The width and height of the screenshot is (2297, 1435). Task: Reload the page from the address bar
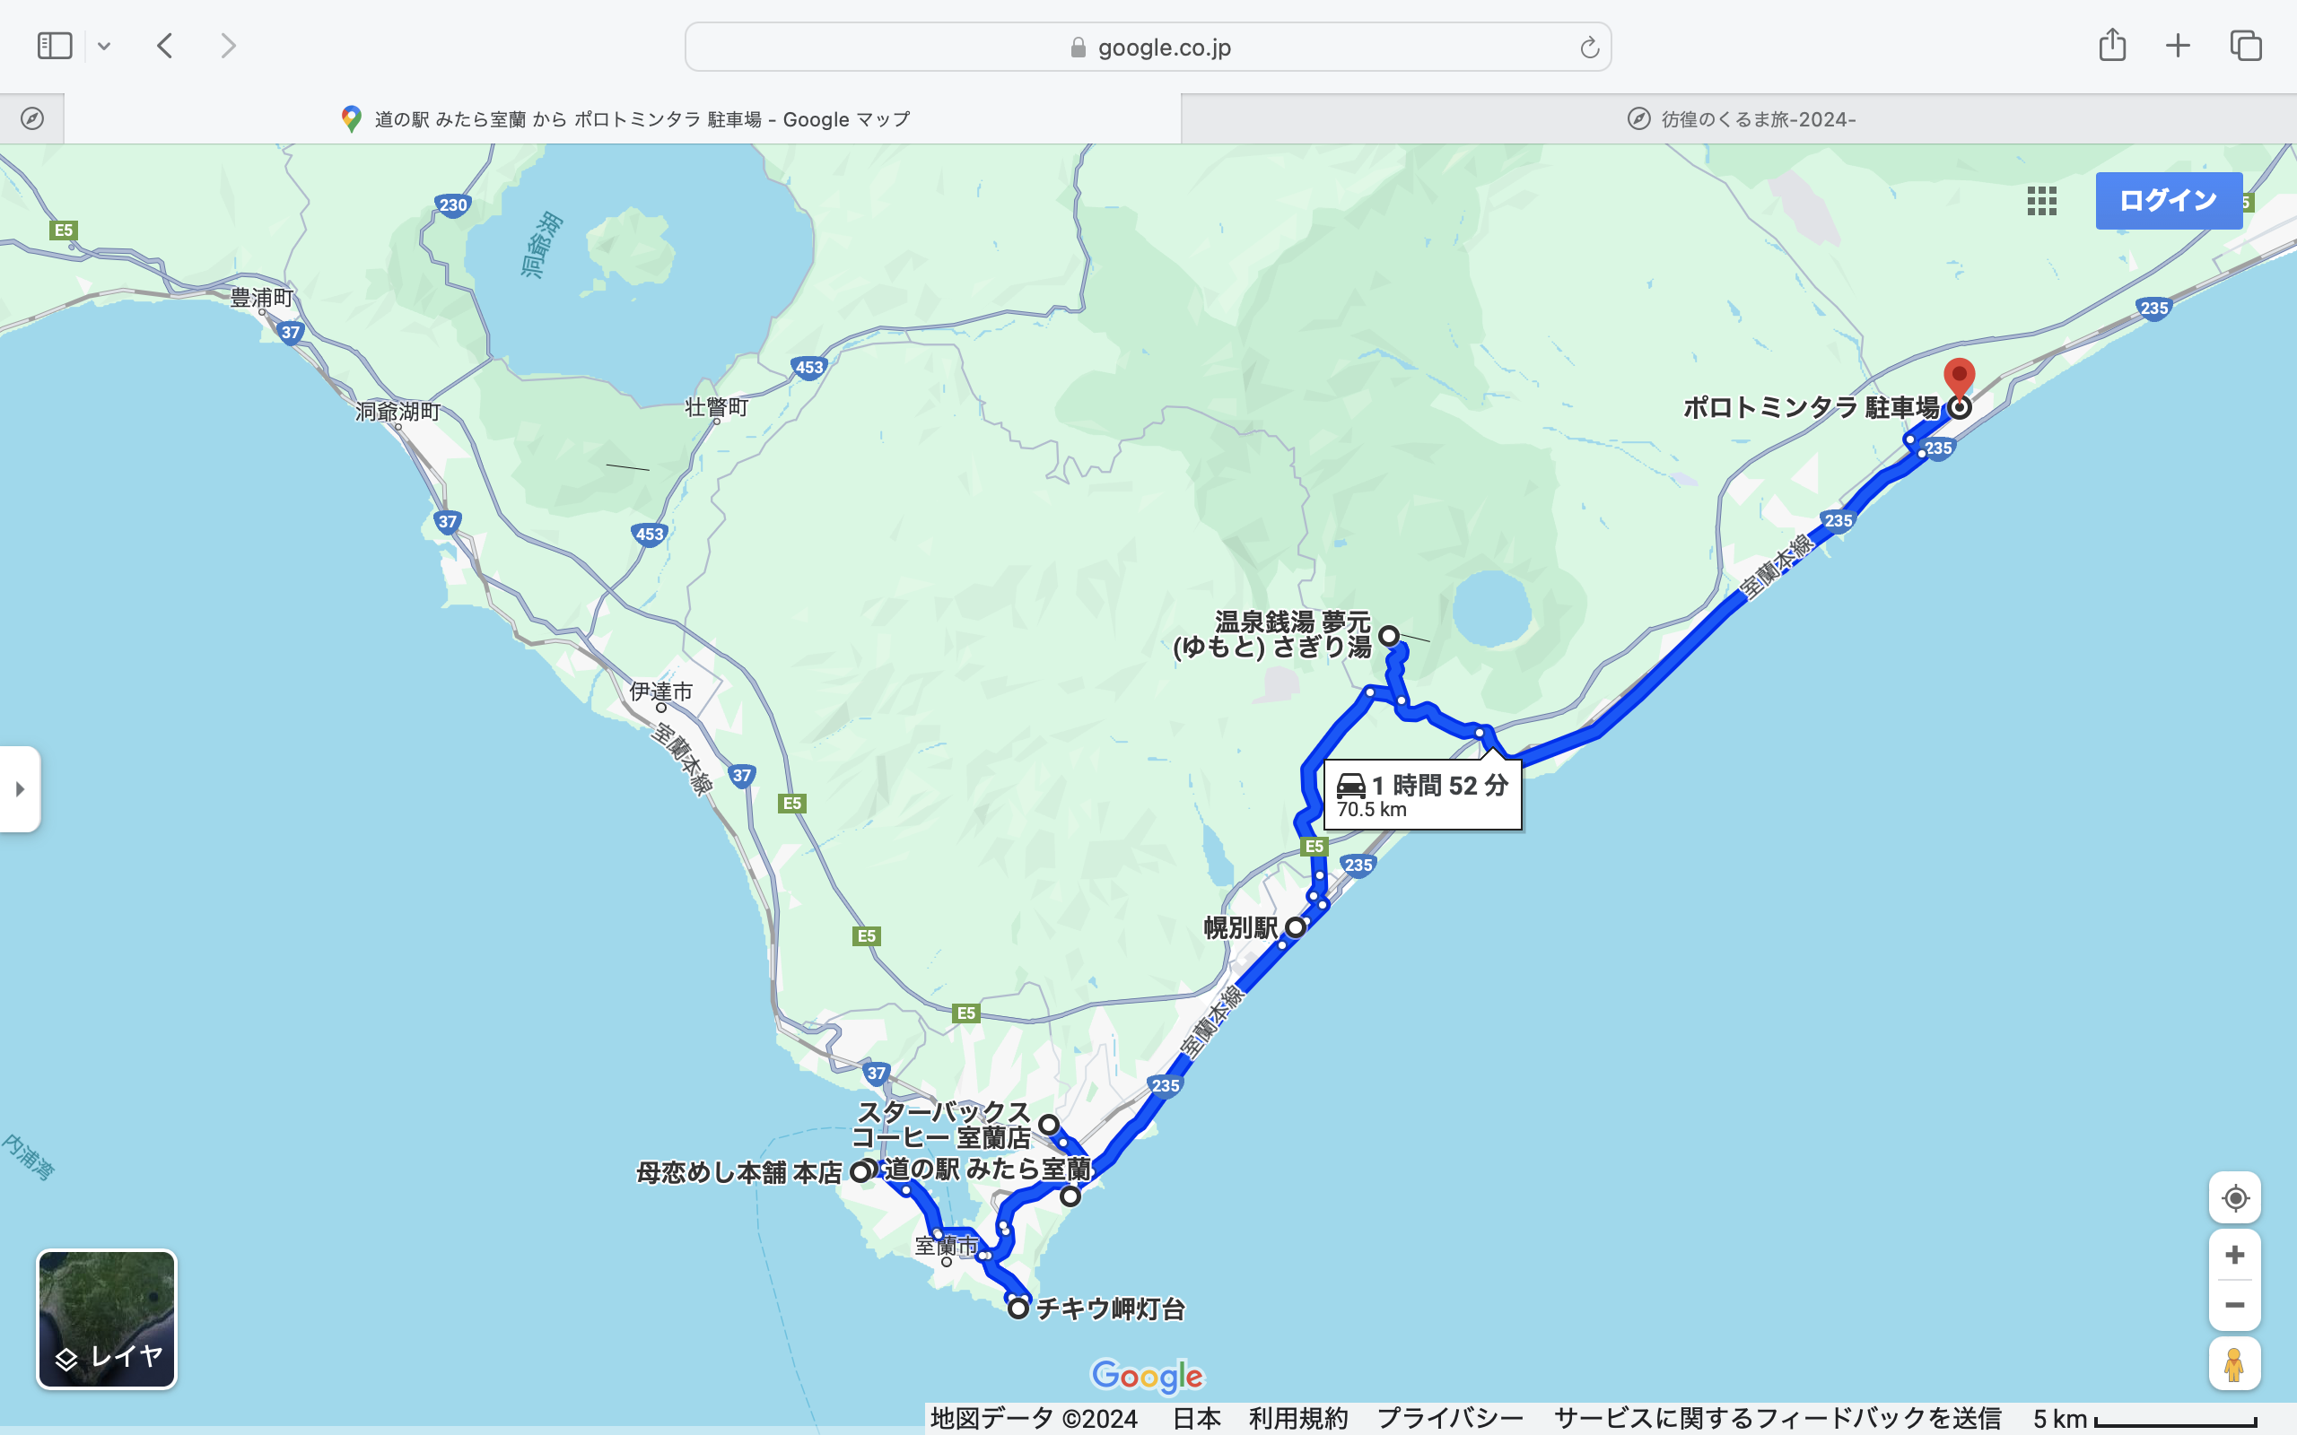(1589, 48)
